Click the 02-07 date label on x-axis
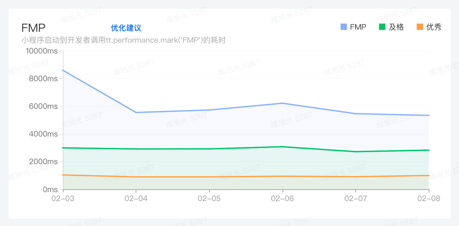Viewport: 459px width, 226px height. coord(356,199)
